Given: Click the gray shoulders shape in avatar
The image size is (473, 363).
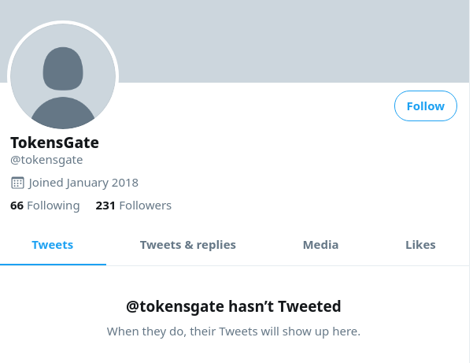Looking at the screenshot, I should (63, 113).
